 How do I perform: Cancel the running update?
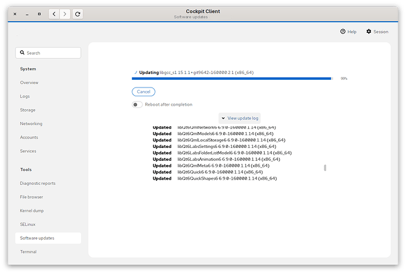click(x=144, y=92)
